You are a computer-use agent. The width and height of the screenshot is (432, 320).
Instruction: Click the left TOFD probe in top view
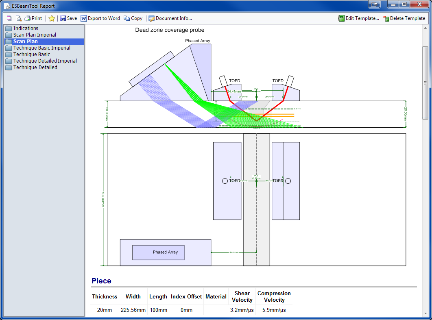pos(227,181)
